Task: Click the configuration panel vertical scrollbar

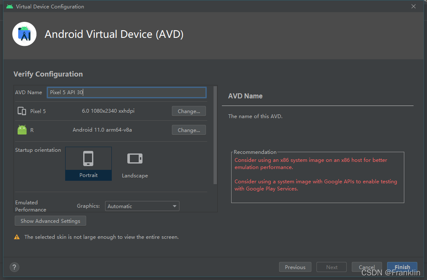Action: coord(215,135)
